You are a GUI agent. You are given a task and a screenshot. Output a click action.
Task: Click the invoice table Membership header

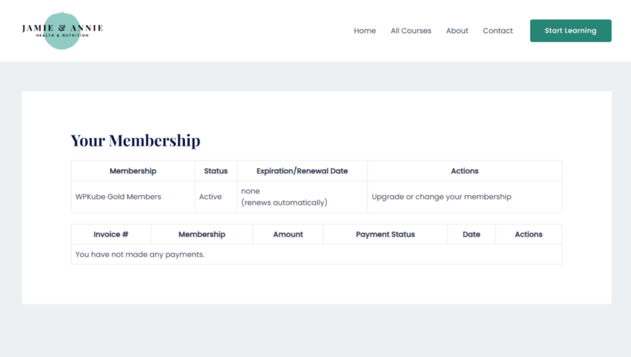(x=202, y=235)
